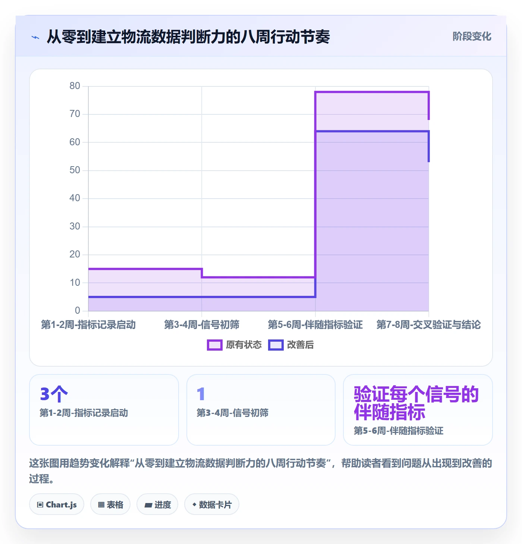Click the y-axis value 50
The height and width of the screenshot is (544, 522).
(75, 170)
